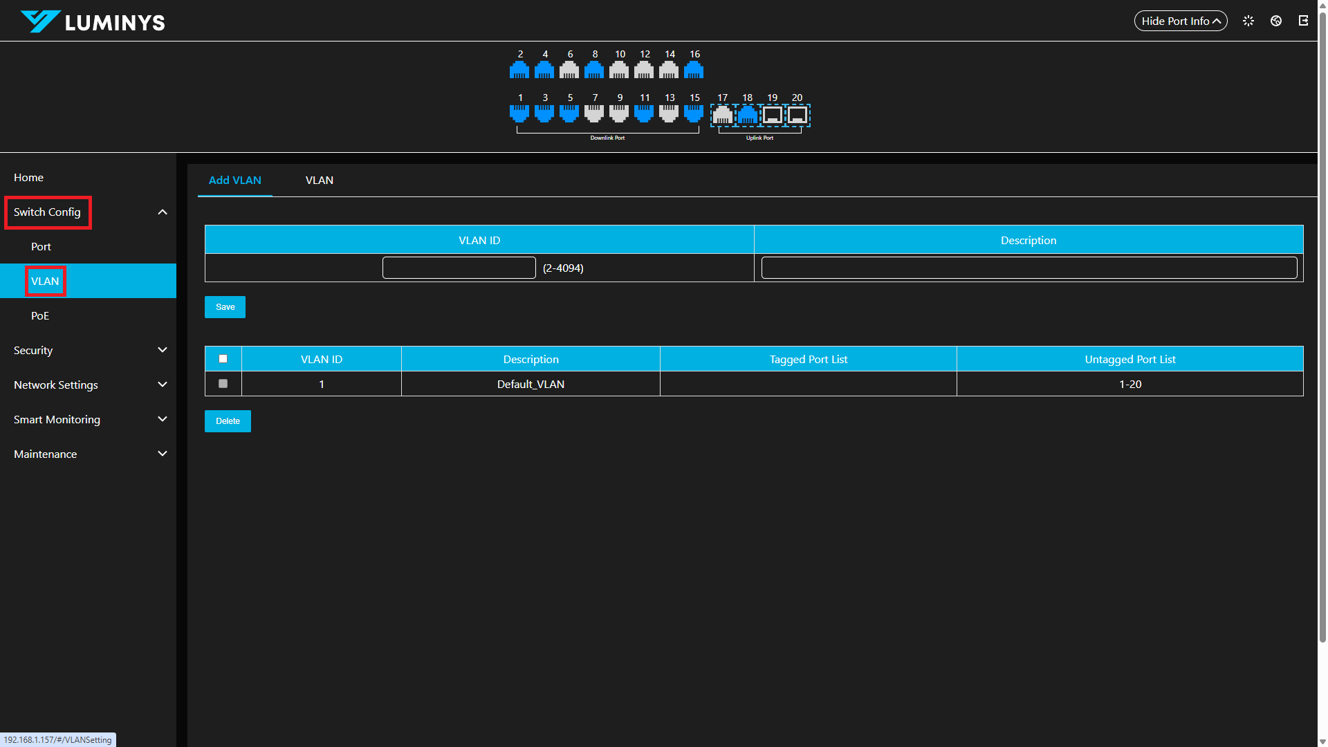This screenshot has width=1328, height=747.
Task: Select port 16 icon in diagram
Action: click(694, 70)
